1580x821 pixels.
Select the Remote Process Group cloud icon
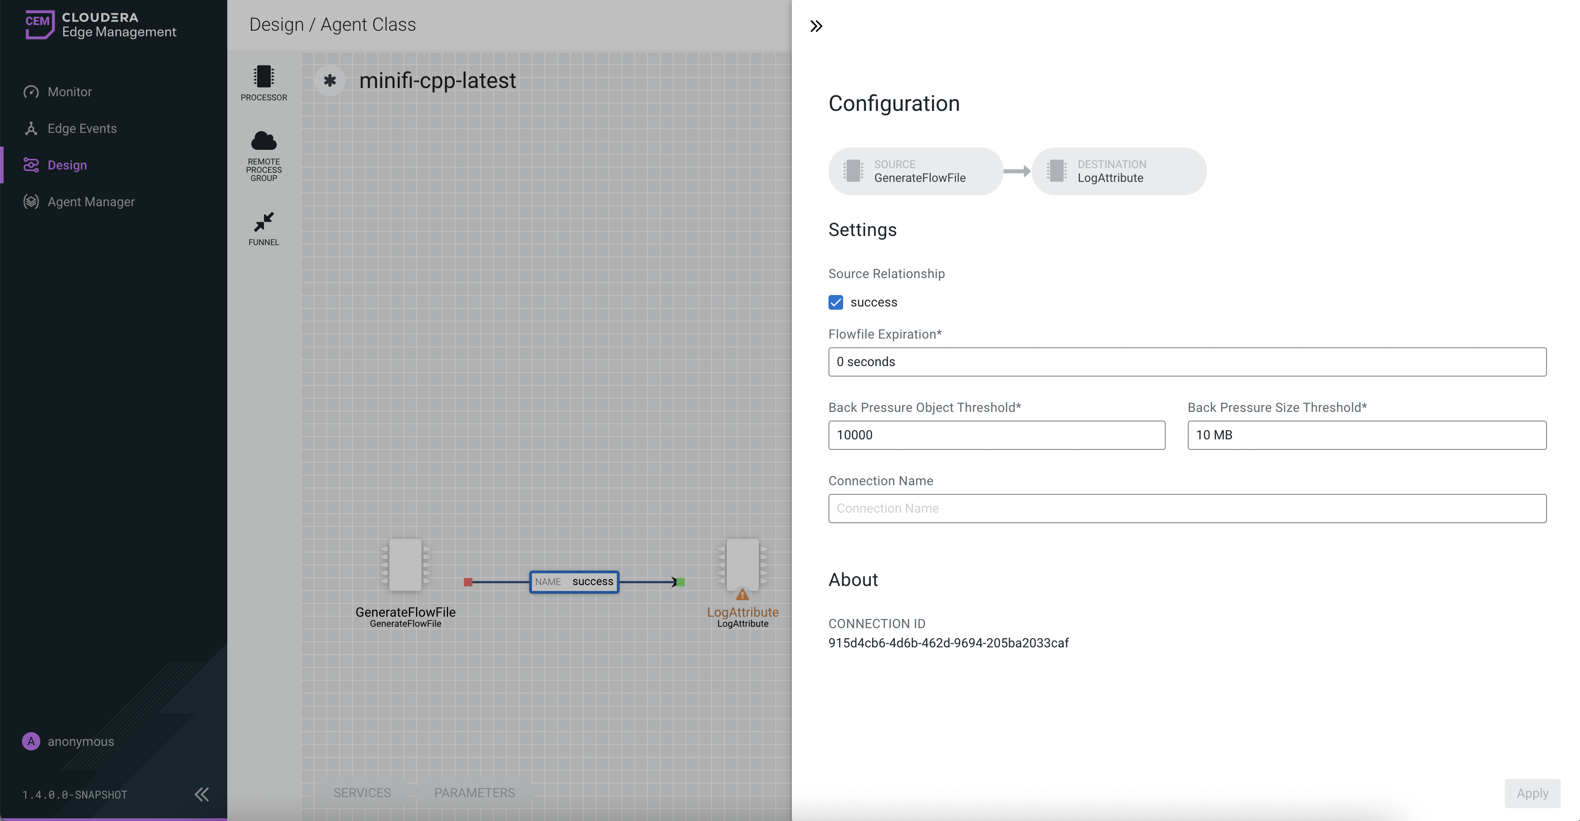click(x=264, y=142)
